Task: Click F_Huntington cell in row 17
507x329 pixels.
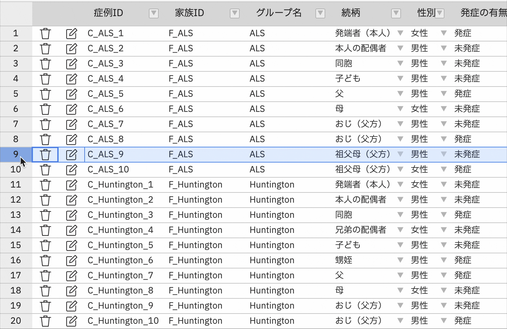Action: coord(196,275)
